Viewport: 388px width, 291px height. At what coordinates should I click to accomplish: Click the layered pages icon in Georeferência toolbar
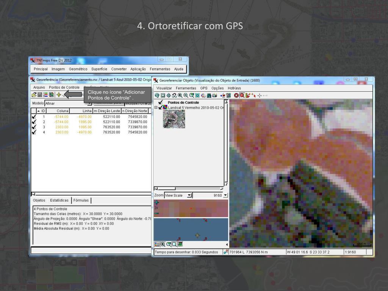click(51, 95)
